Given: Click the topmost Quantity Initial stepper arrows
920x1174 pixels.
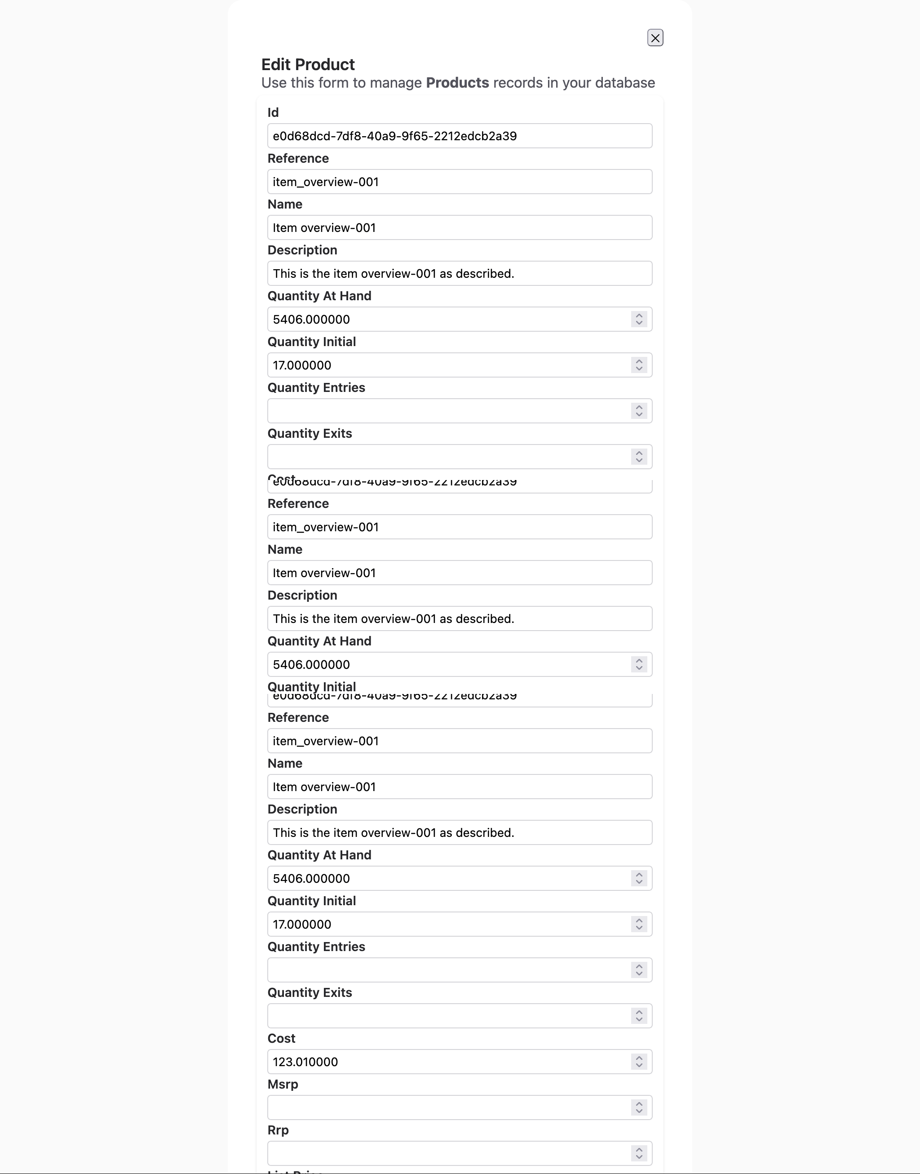Looking at the screenshot, I should pos(639,365).
